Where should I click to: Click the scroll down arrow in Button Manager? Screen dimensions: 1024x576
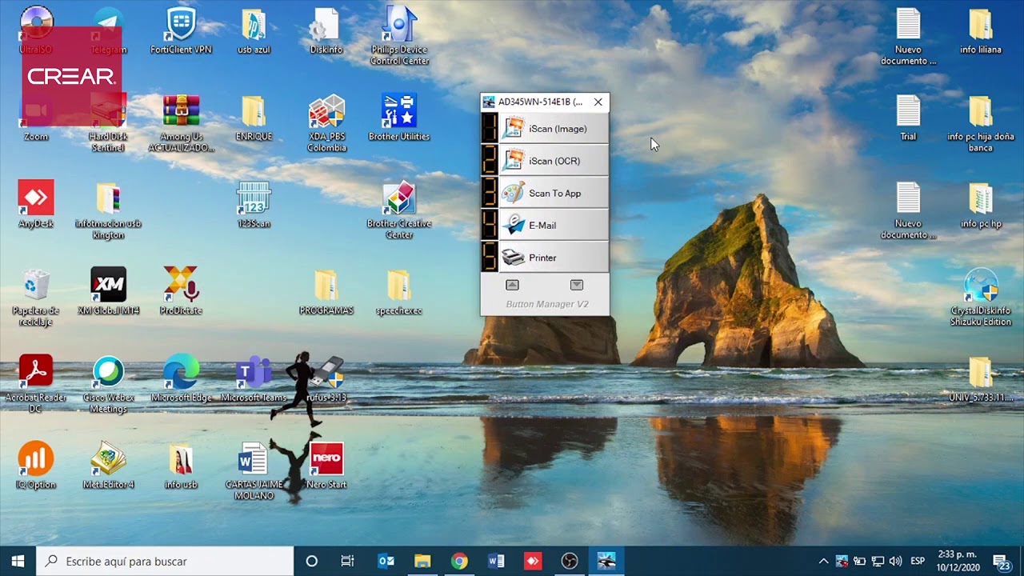click(577, 285)
